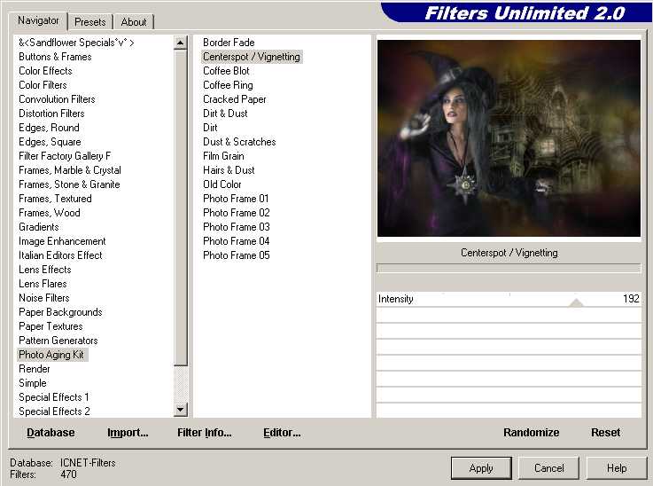Open the Presets tab

(90, 22)
